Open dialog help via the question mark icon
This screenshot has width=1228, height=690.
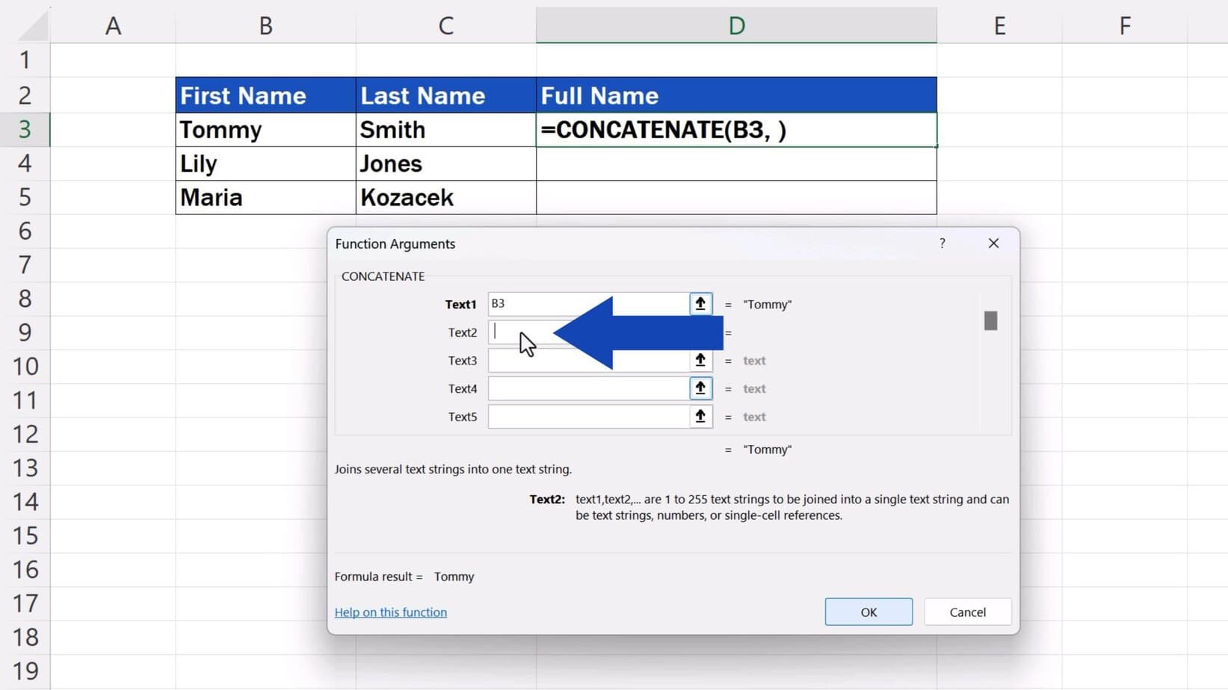pos(942,243)
